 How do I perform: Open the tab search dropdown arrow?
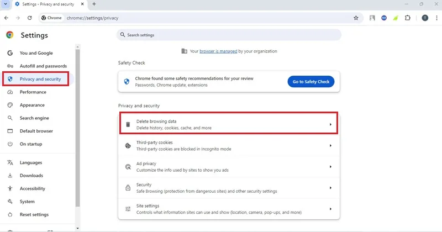(x=6, y=4)
